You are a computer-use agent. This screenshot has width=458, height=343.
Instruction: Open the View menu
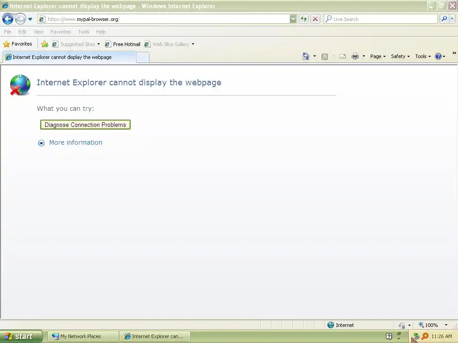click(38, 32)
